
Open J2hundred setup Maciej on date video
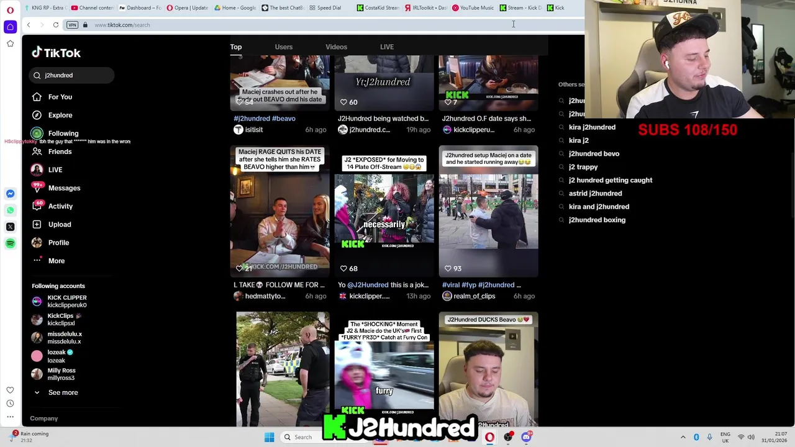[488, 211]
